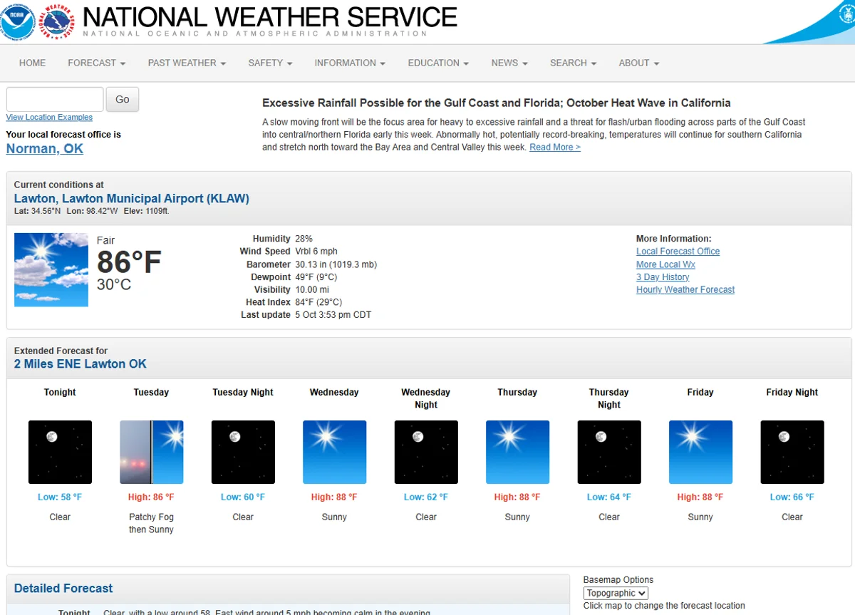
Task: Open the Norman, OK forecast office link
Action: tap(44, 148)
